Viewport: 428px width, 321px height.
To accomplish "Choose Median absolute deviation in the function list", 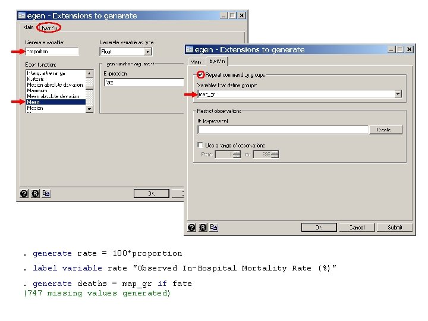I will point(56,85).
